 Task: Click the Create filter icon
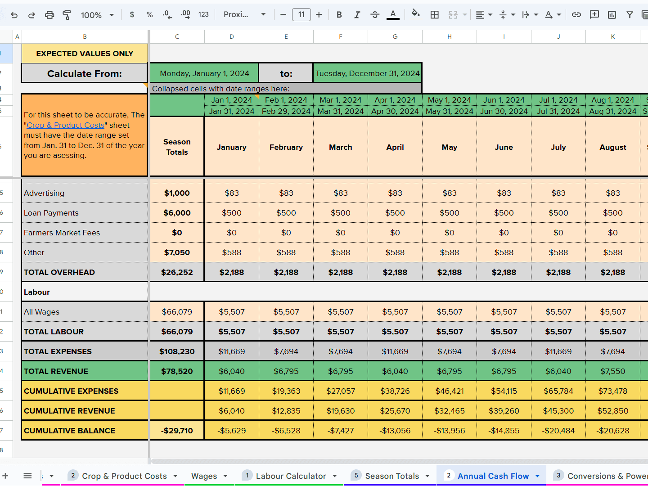coord(630,14)
